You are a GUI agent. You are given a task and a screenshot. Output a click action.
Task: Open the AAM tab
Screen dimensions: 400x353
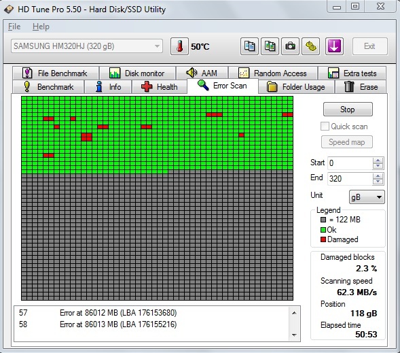[x=202, y=73]
